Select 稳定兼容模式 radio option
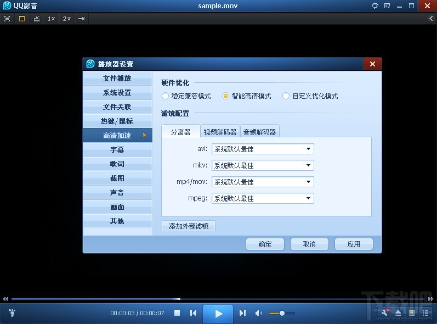The image size is (437, 324). click(186, 96)
